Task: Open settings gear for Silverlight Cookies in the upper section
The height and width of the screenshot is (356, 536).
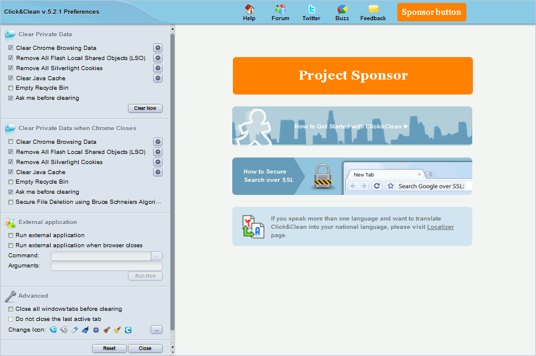Action: point(158,68)
